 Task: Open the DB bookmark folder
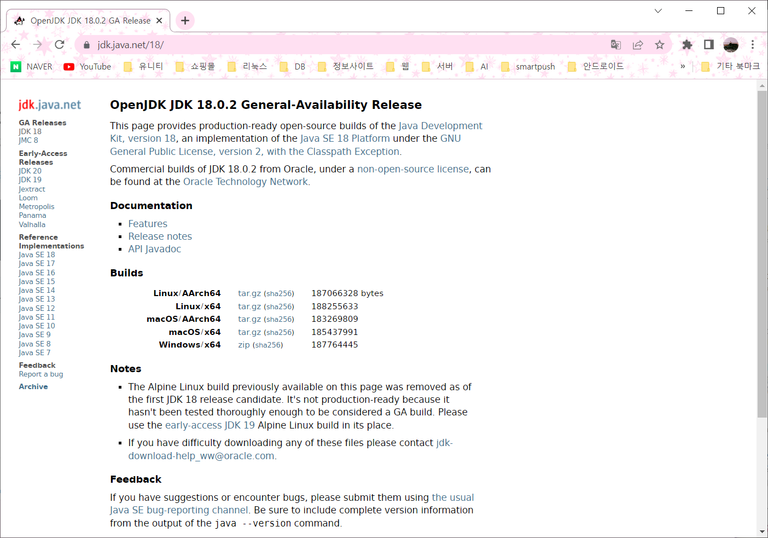click(293, 66)
